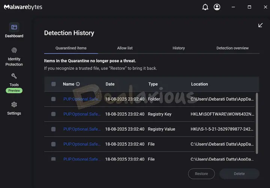This screenshot has height=188, width=270.
Task: Click the Restore button
Action: 201,174
